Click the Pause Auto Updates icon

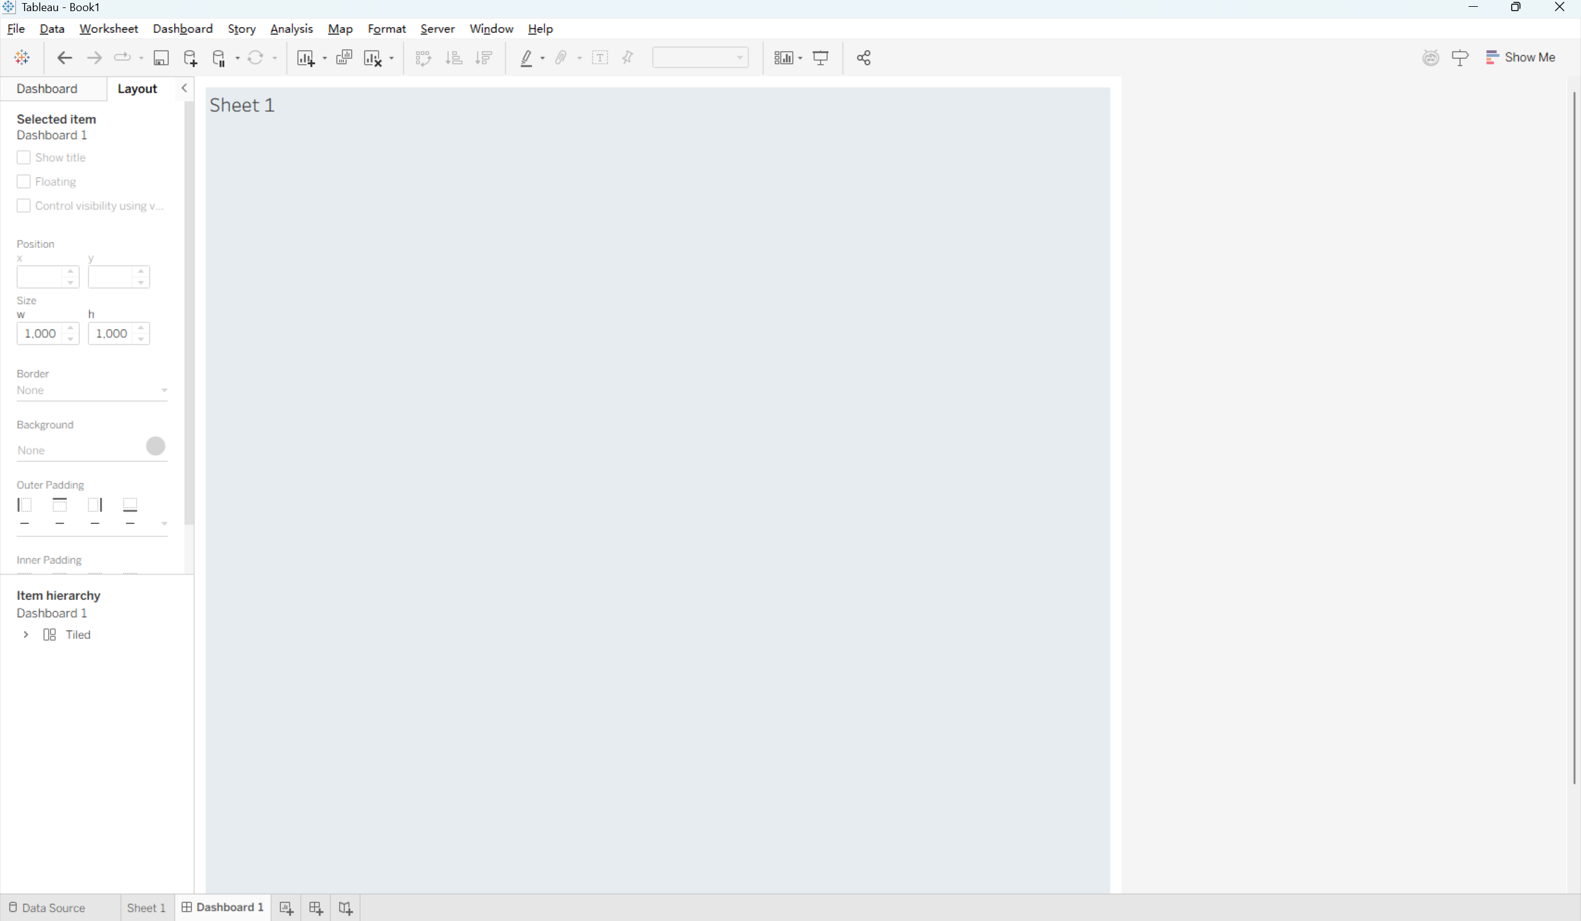point(218,57)
